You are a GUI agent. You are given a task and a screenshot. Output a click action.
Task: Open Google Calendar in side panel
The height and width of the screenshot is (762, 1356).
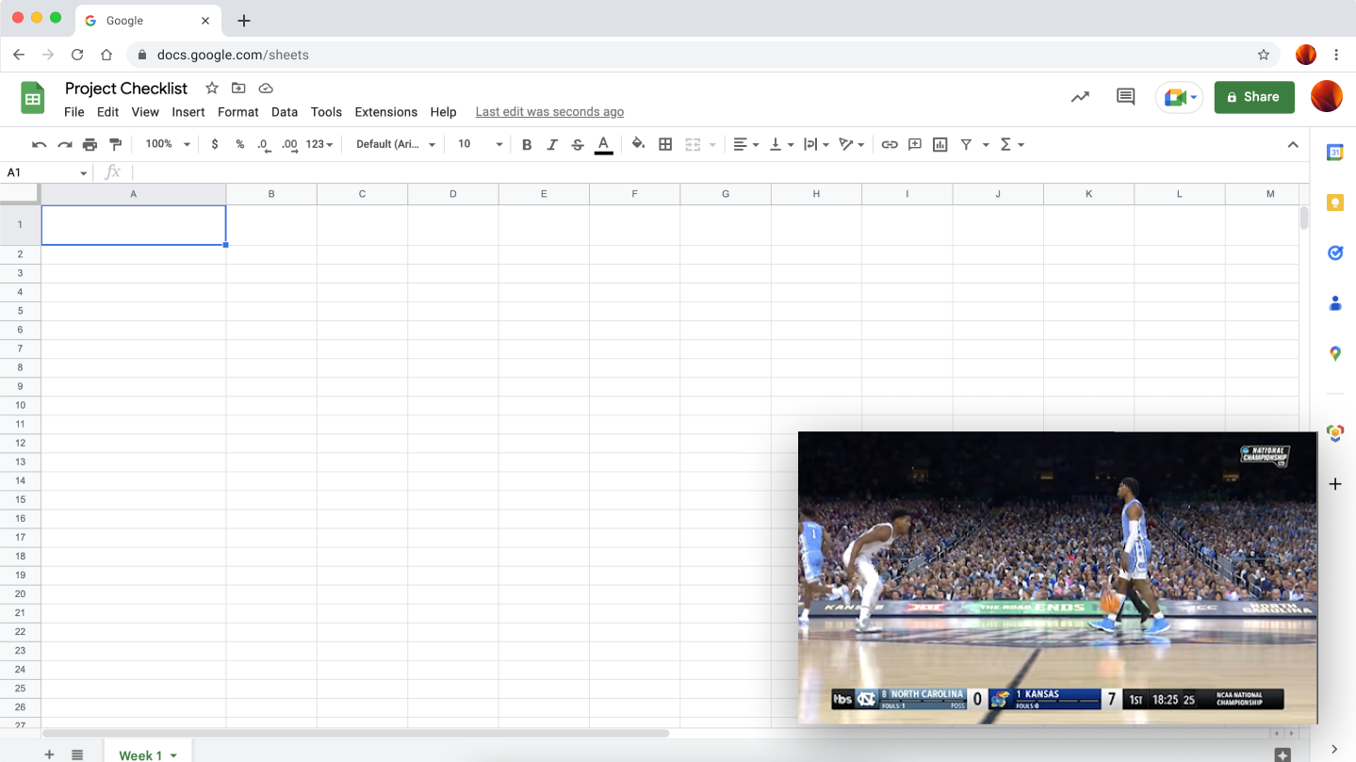coord(1334,153)
